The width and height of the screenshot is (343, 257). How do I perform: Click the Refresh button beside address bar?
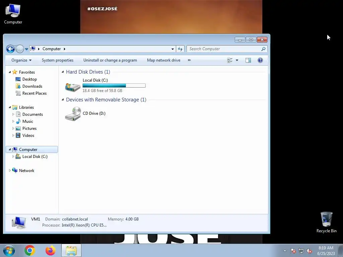(x=180, y=49)
